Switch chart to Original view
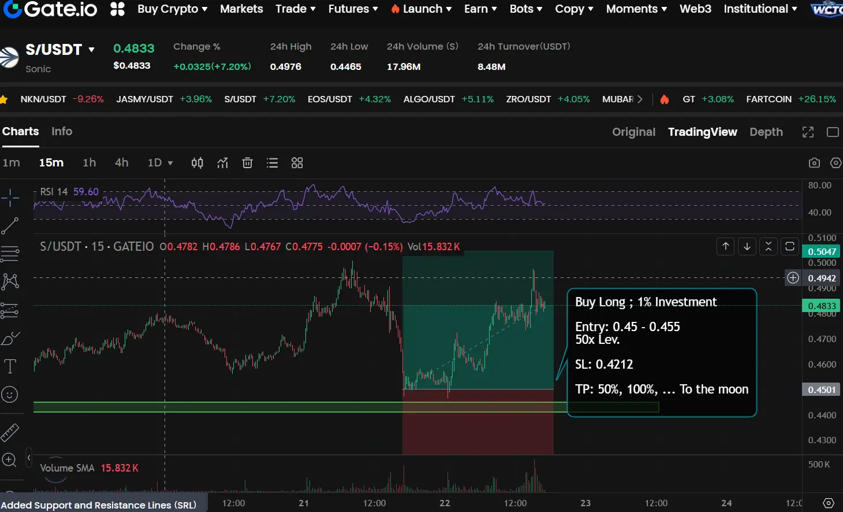The image size is (843, 512). [634, 132]
